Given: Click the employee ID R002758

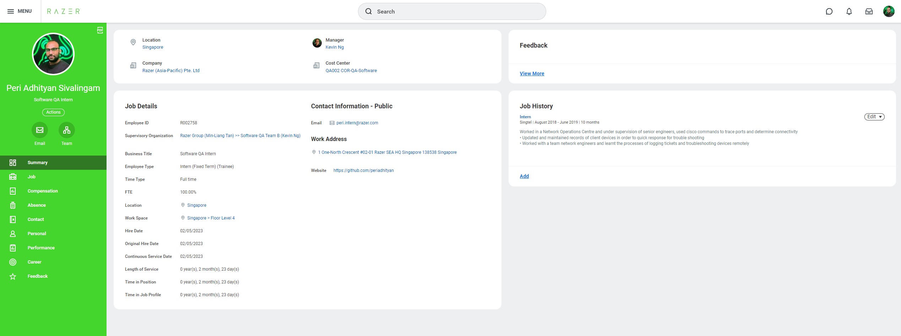Looking at the screenshot, I should pos(189,123).
